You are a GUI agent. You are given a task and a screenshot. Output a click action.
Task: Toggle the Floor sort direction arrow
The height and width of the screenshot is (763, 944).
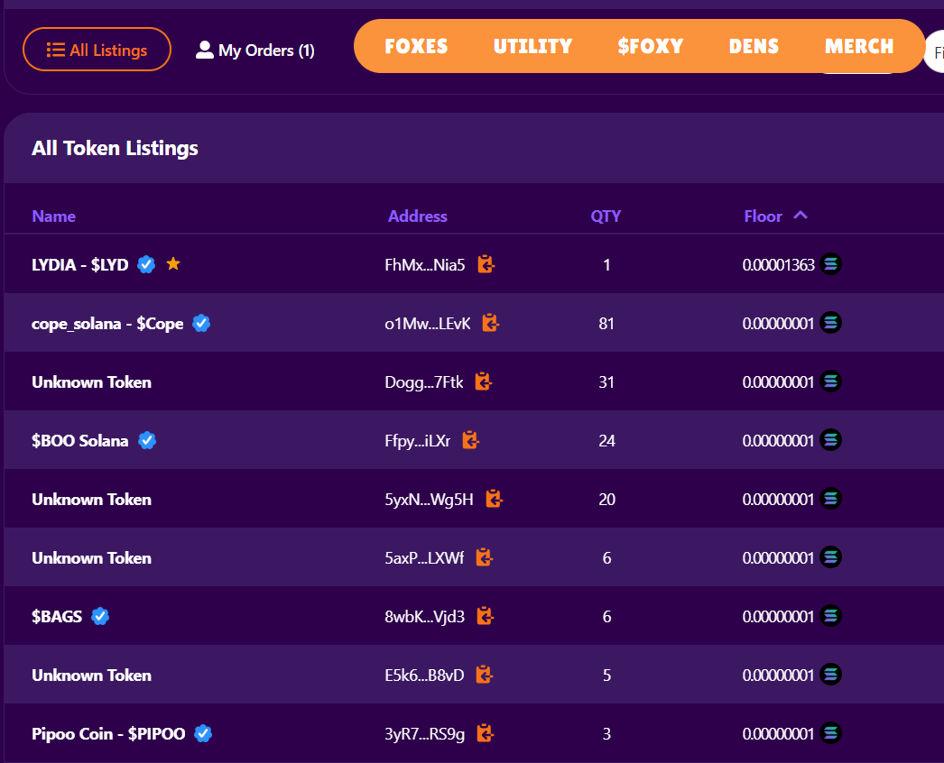(801, 216)
